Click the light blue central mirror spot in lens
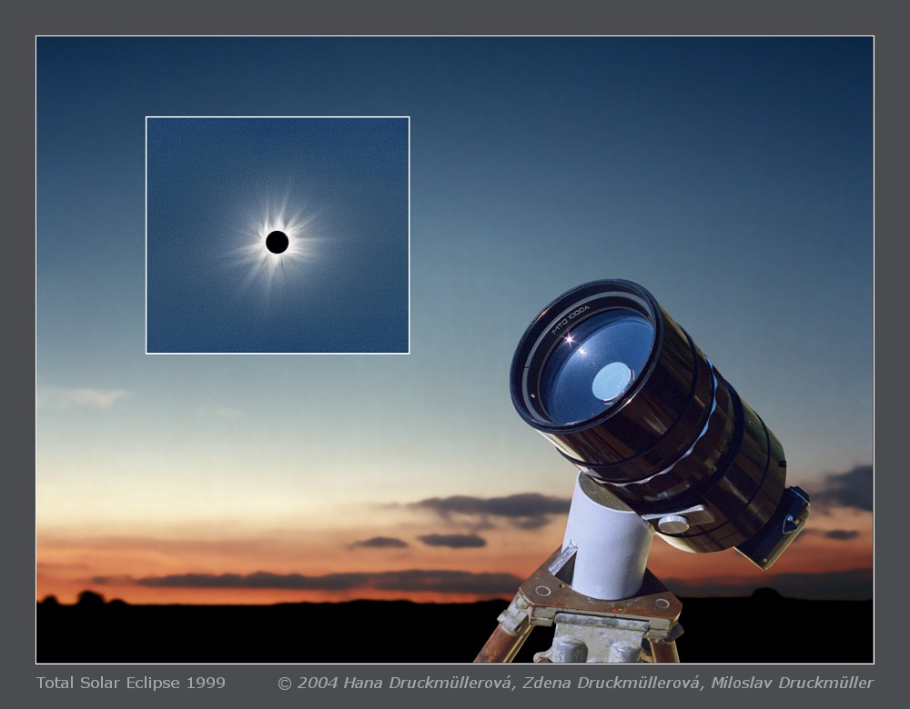The height and width of the screenshot is (709, 910). [612, 382]
